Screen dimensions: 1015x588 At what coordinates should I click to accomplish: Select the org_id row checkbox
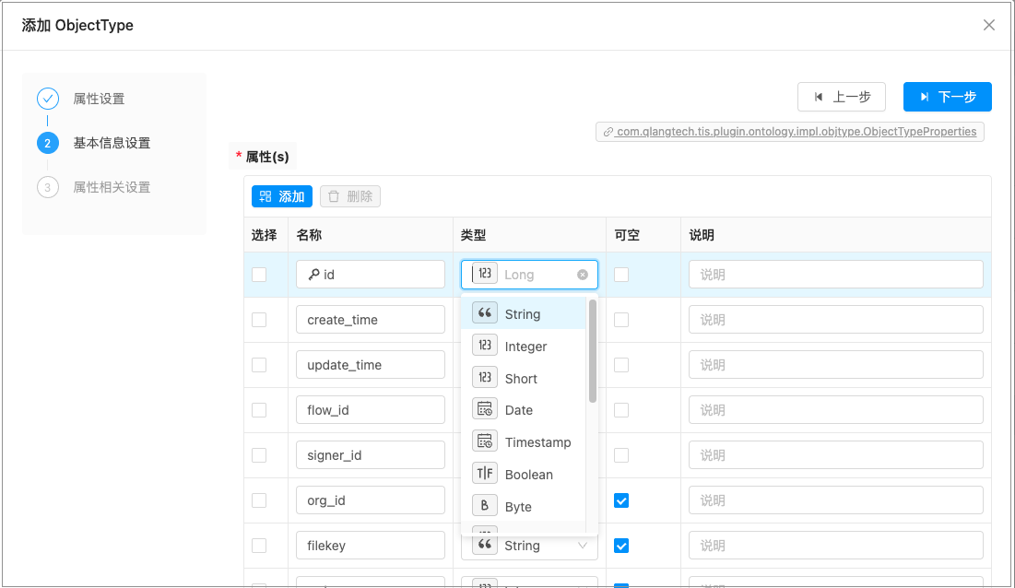click(x=259, y=500)
